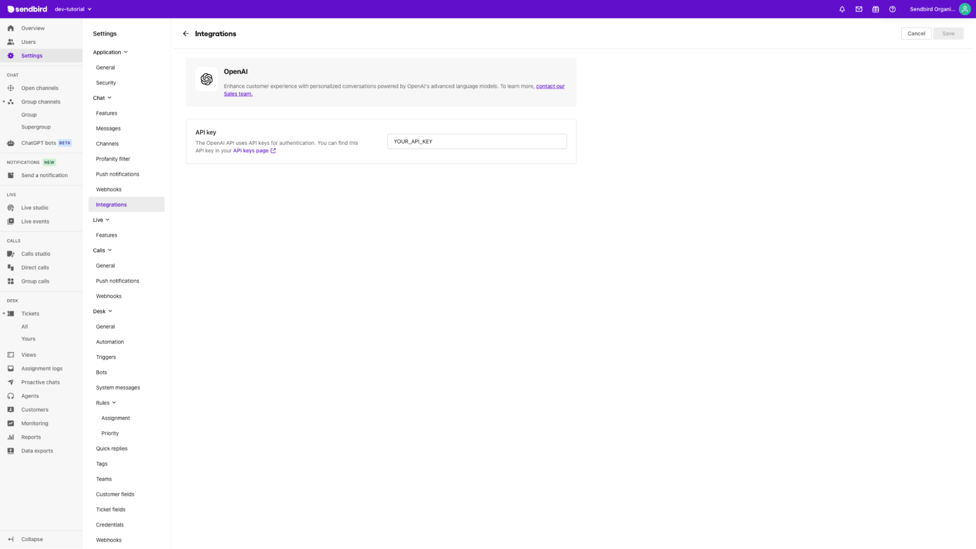Open System messages settings

click(118, 388)
